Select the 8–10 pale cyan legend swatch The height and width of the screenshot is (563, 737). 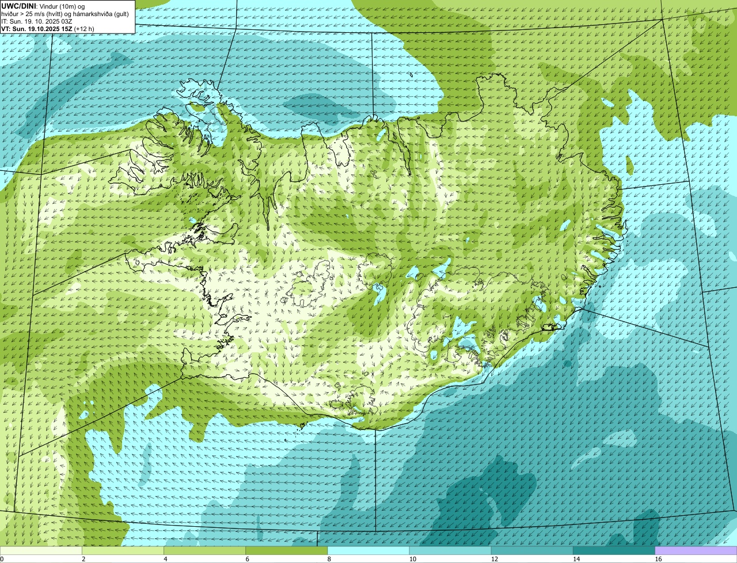[368, 551]
